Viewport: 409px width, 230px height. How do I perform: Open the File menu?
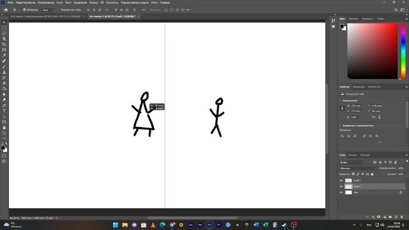point(10,3)
